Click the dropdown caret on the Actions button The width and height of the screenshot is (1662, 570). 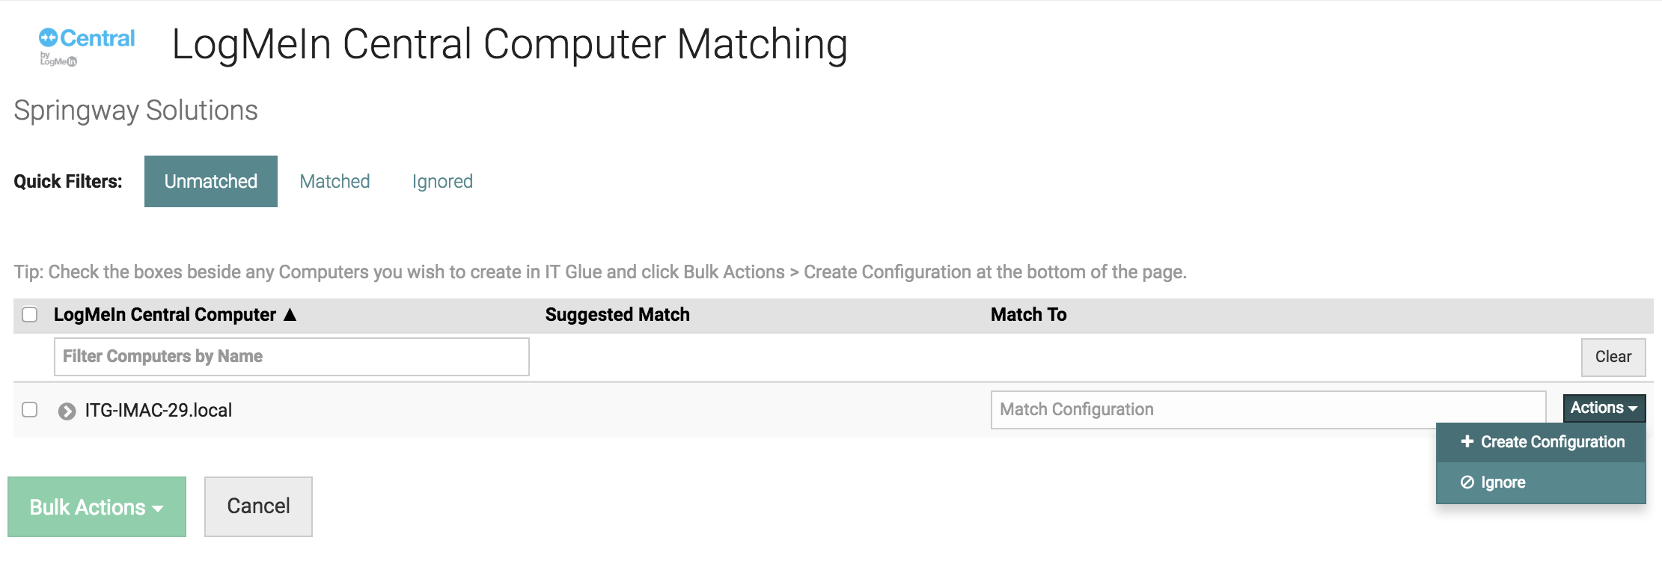1634,408
